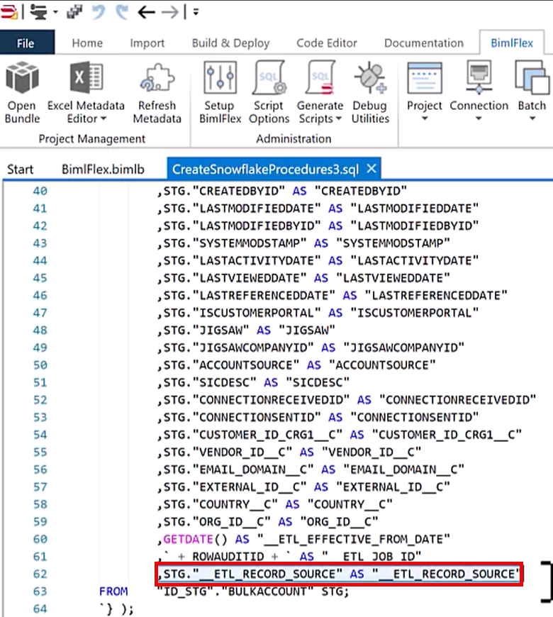Open Setup BimlFlex sliders icon
This screenshot has width=553, height=617.
click(x=220, y=77)
